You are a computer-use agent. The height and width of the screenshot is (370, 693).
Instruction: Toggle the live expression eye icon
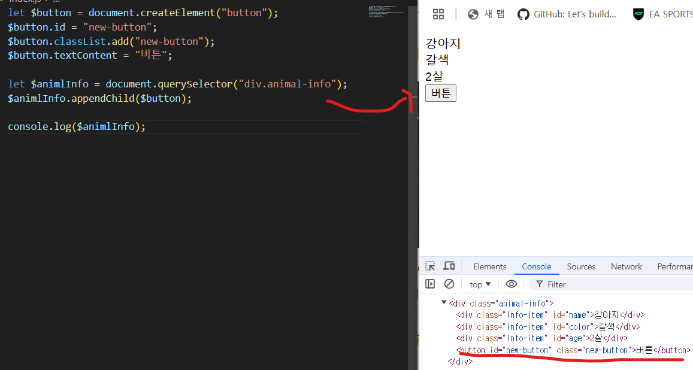click(512, 284)
